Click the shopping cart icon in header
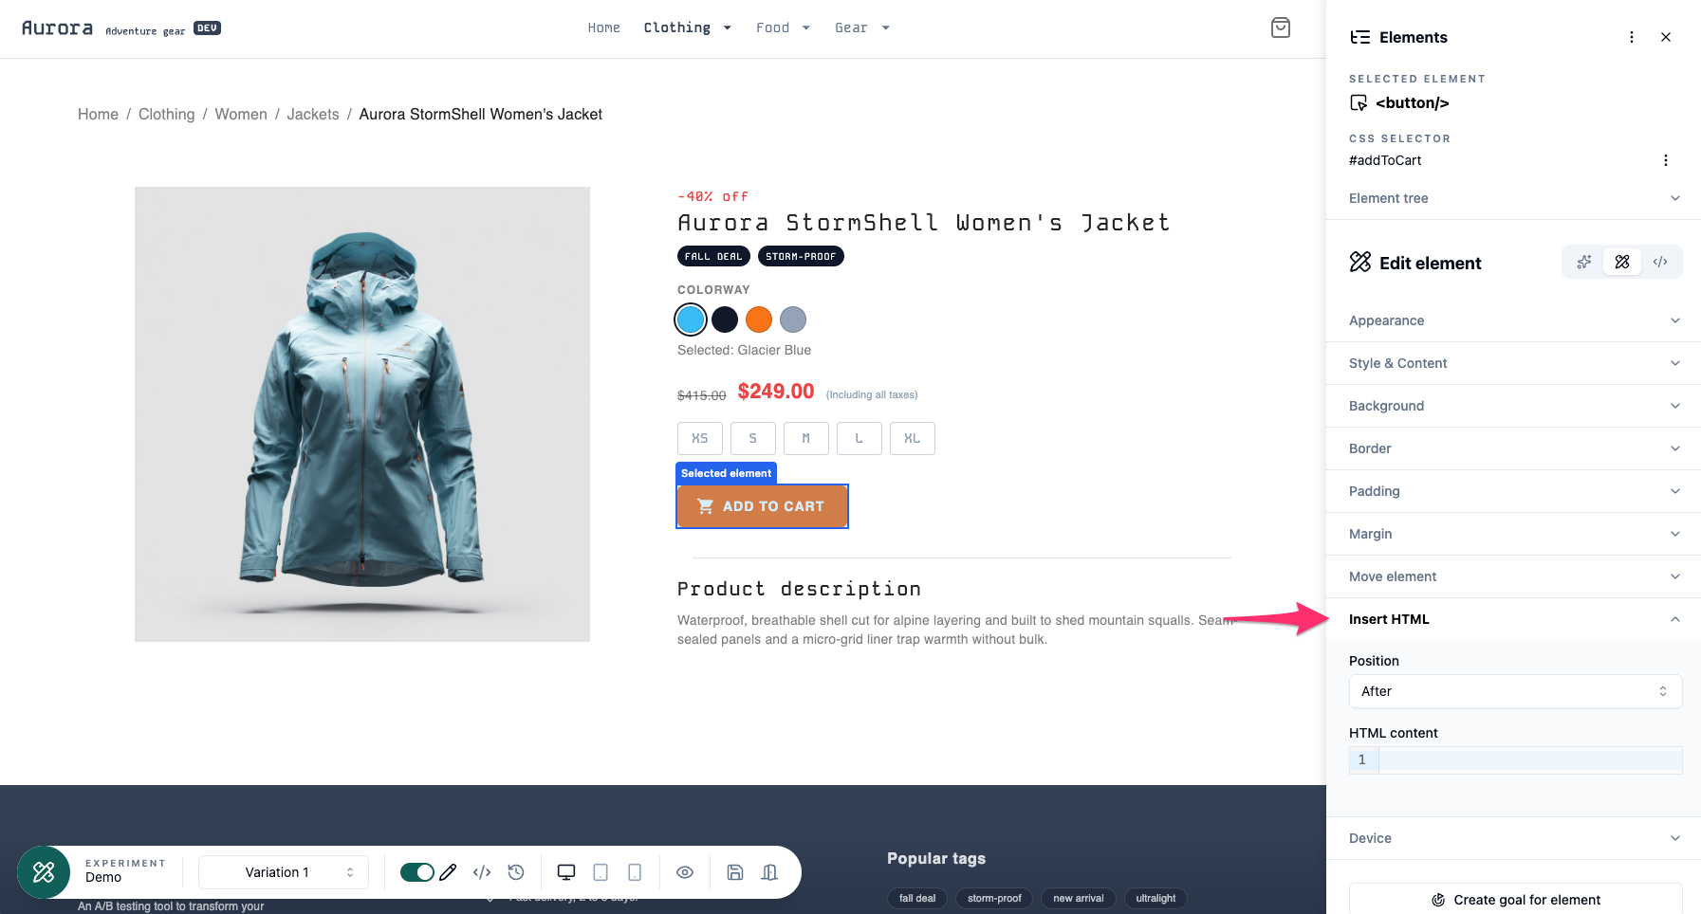This screenshot has width=1701, height=914. click(x=1281, y=27)
